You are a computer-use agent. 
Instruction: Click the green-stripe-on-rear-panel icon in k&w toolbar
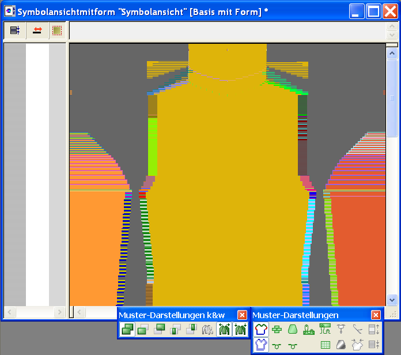point(191,330)
